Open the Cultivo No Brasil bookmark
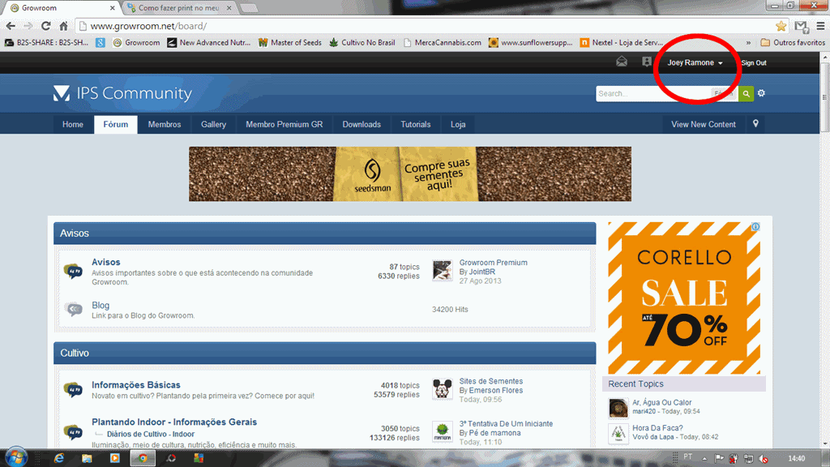 [x=362, y=42]
